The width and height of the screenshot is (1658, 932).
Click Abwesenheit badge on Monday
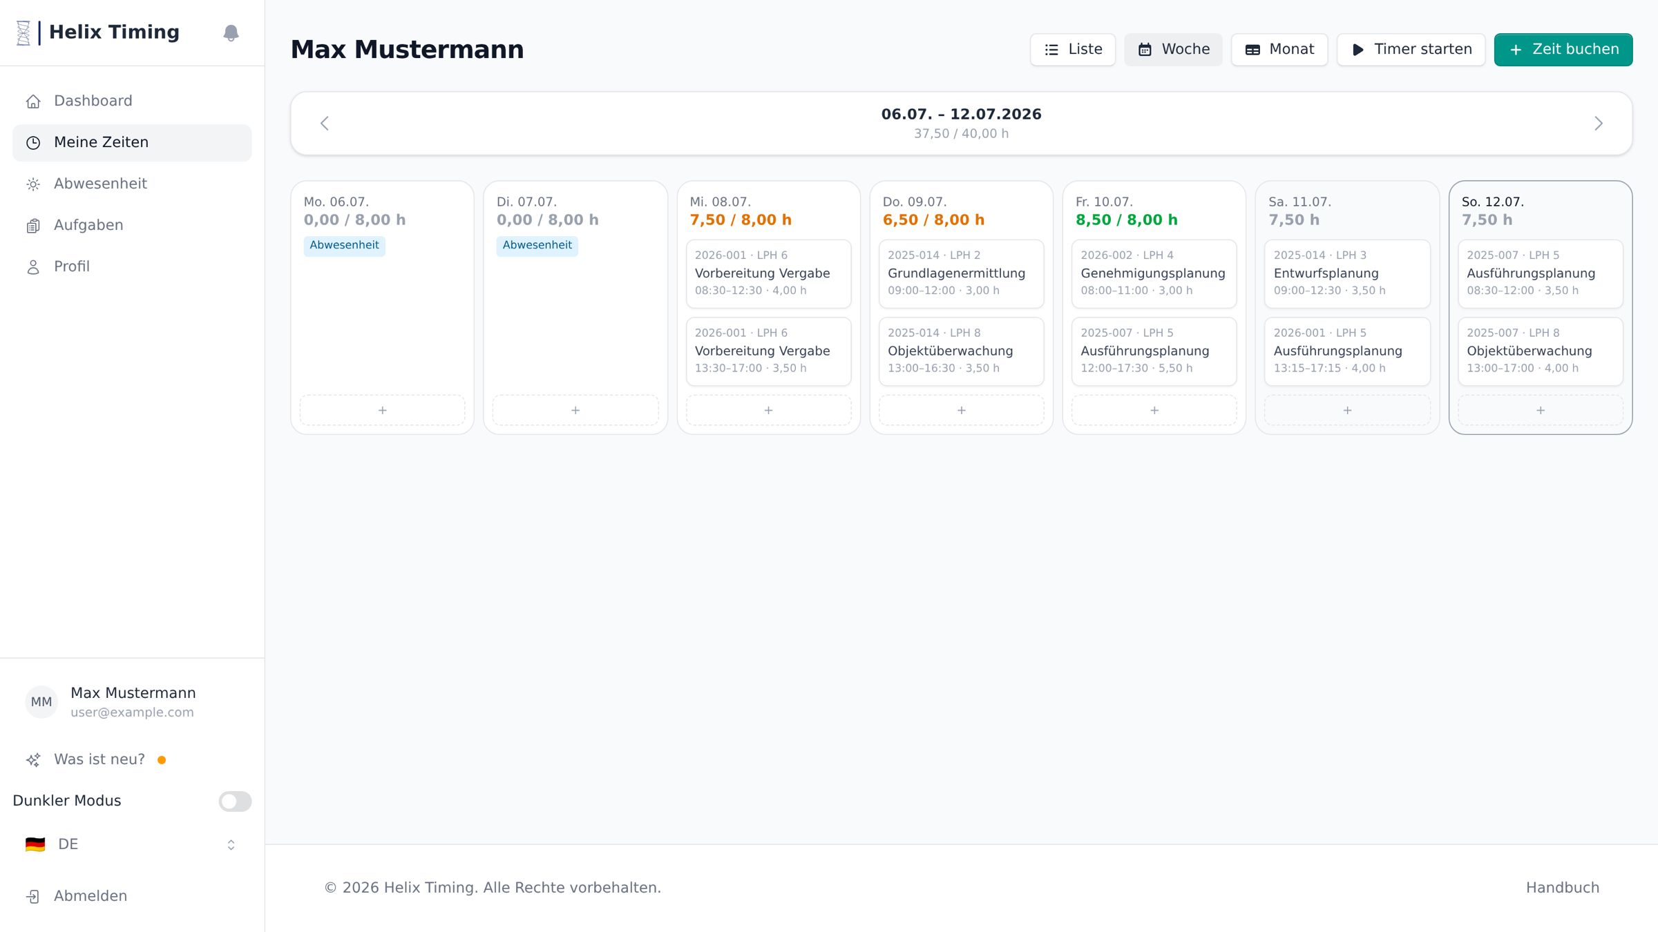(344, 245)
